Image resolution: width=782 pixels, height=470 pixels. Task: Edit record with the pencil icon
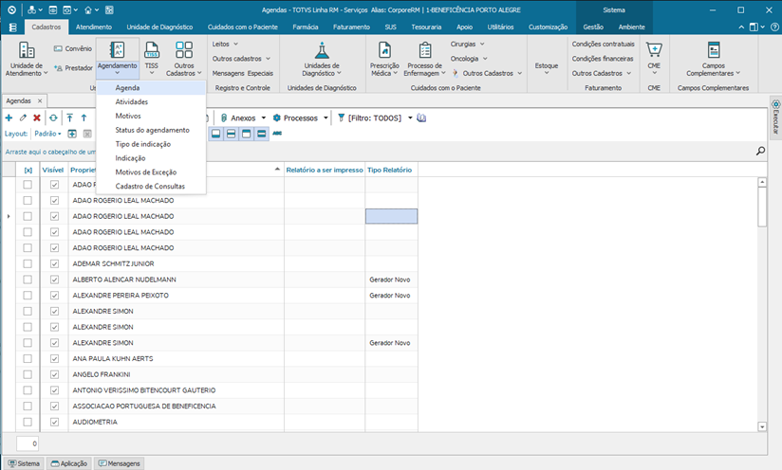(23, 118)
